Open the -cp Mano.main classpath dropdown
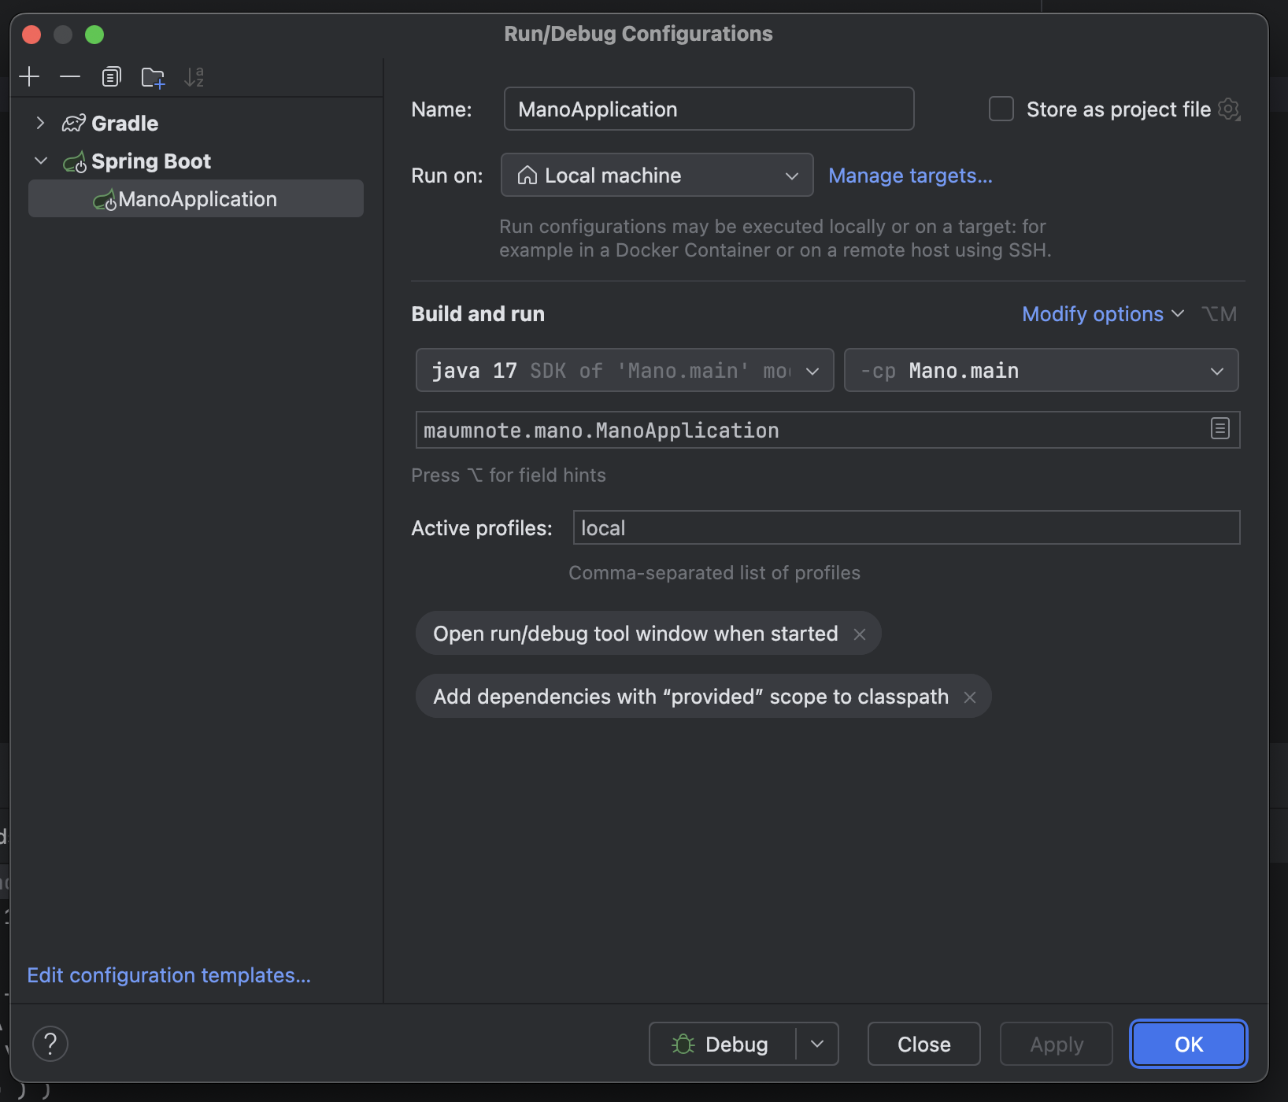Viewport: 1288px width, 1102px height. [x=1041, y=370]
